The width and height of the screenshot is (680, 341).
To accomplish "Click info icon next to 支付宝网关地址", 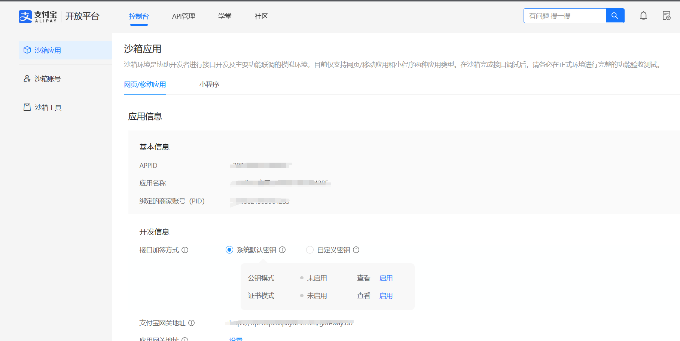I will pyautogui.click(x=192, y=323).
